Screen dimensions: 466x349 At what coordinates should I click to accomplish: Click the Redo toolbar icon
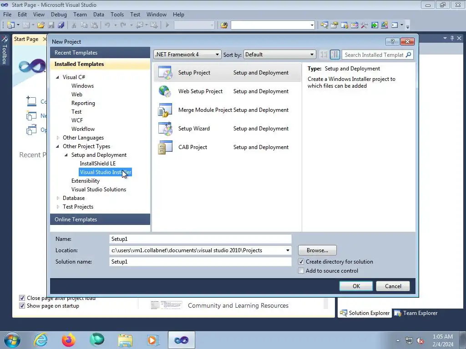[x=123, y=25]
